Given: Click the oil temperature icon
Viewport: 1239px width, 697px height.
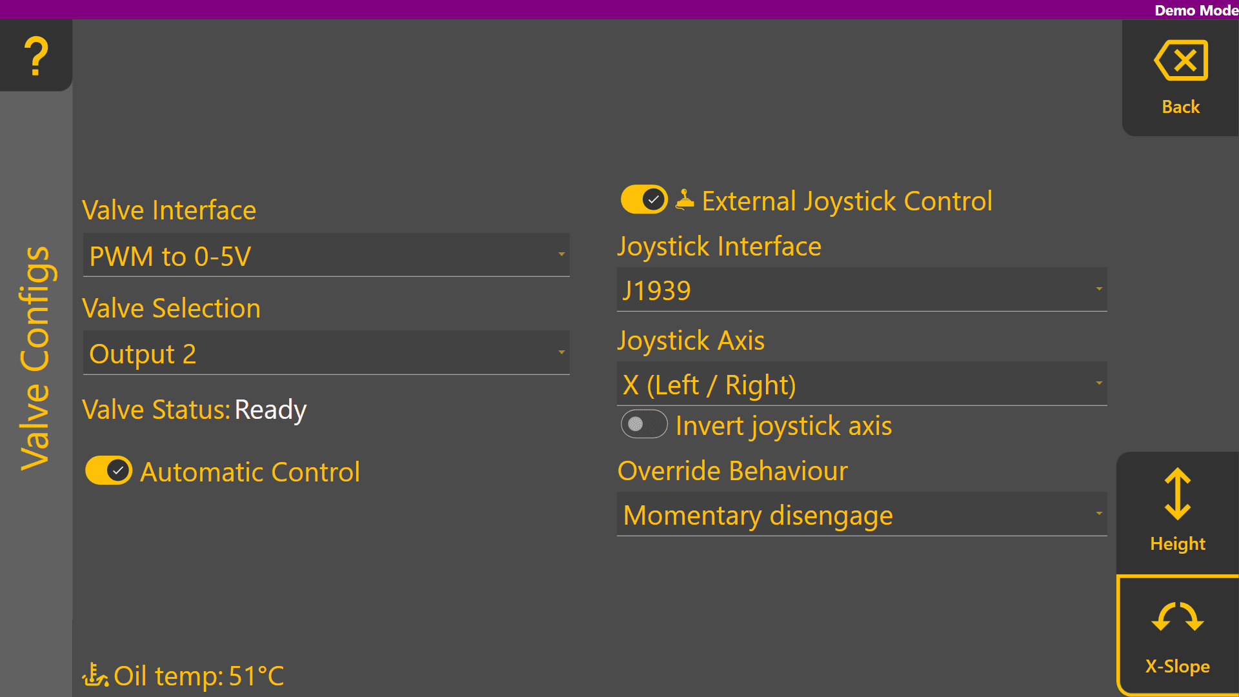Looking at the screenshot, I should [x=96, y=675].
